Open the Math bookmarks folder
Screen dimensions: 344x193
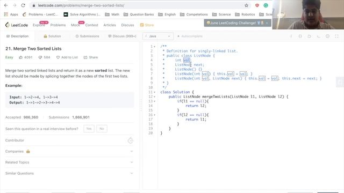pyautogui.click(x=112, y=14)
